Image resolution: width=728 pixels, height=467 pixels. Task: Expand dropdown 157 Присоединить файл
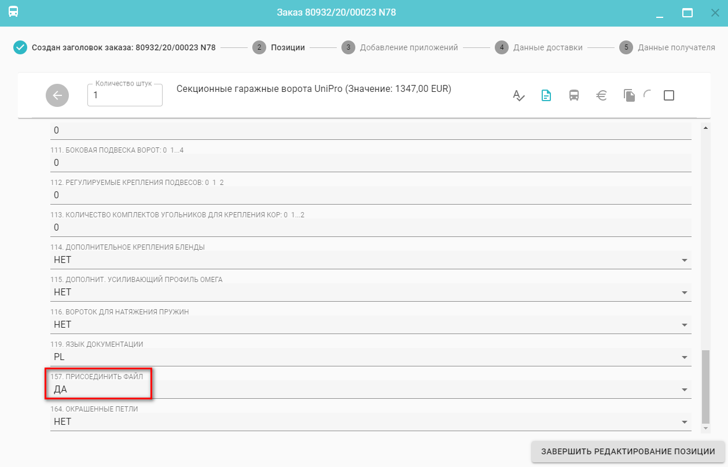(x=370, y=390)
